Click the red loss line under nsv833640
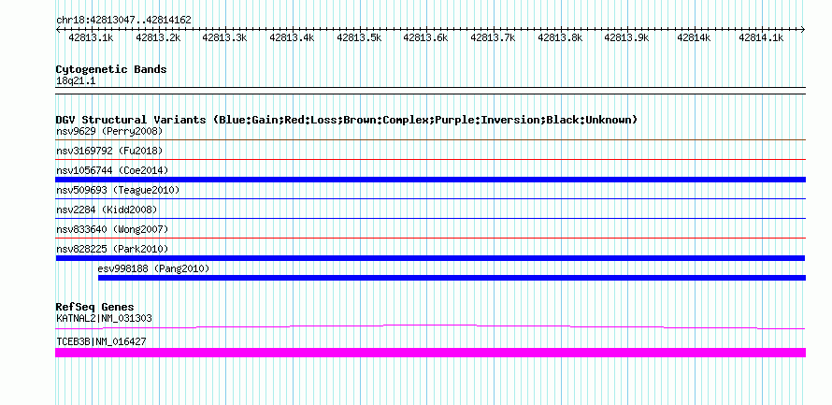This screenshot has width=832, height=405. coord(431,238)
